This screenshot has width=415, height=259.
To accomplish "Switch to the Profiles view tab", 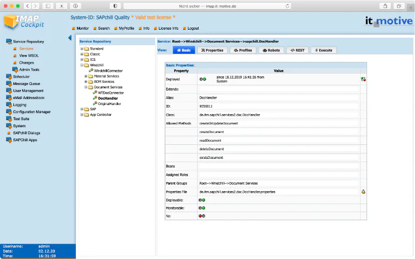I will [243, 50].
